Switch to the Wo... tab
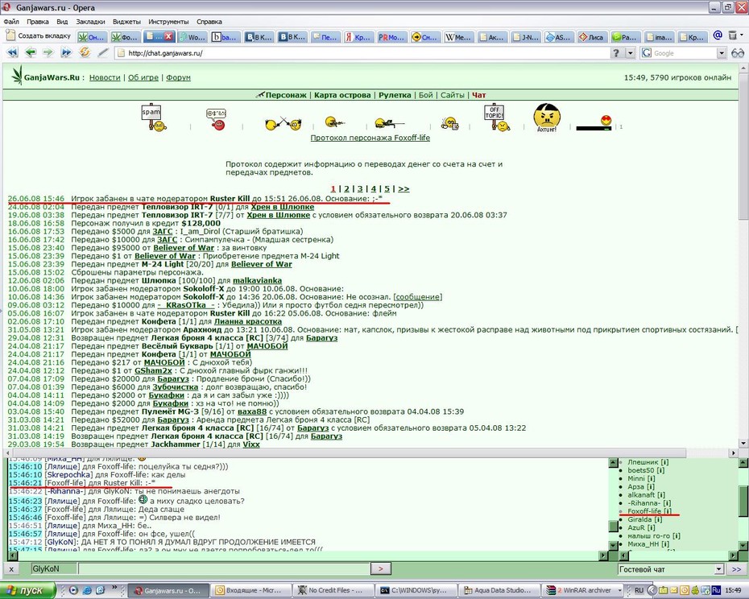 192,37
